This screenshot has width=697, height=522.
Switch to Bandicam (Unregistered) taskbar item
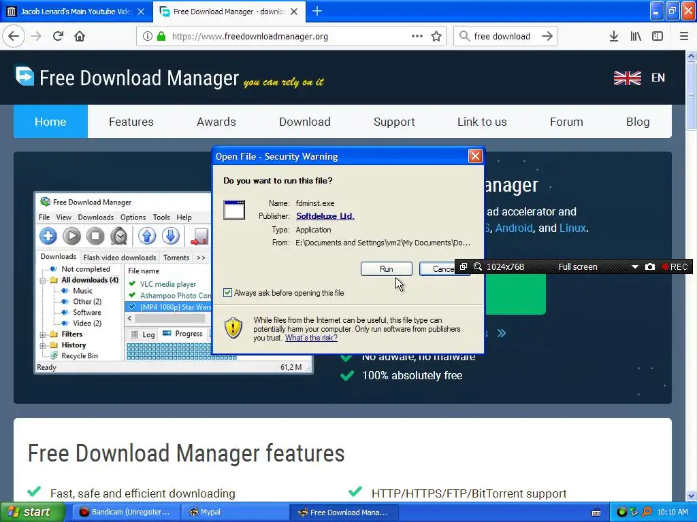[x=125, y=512]
